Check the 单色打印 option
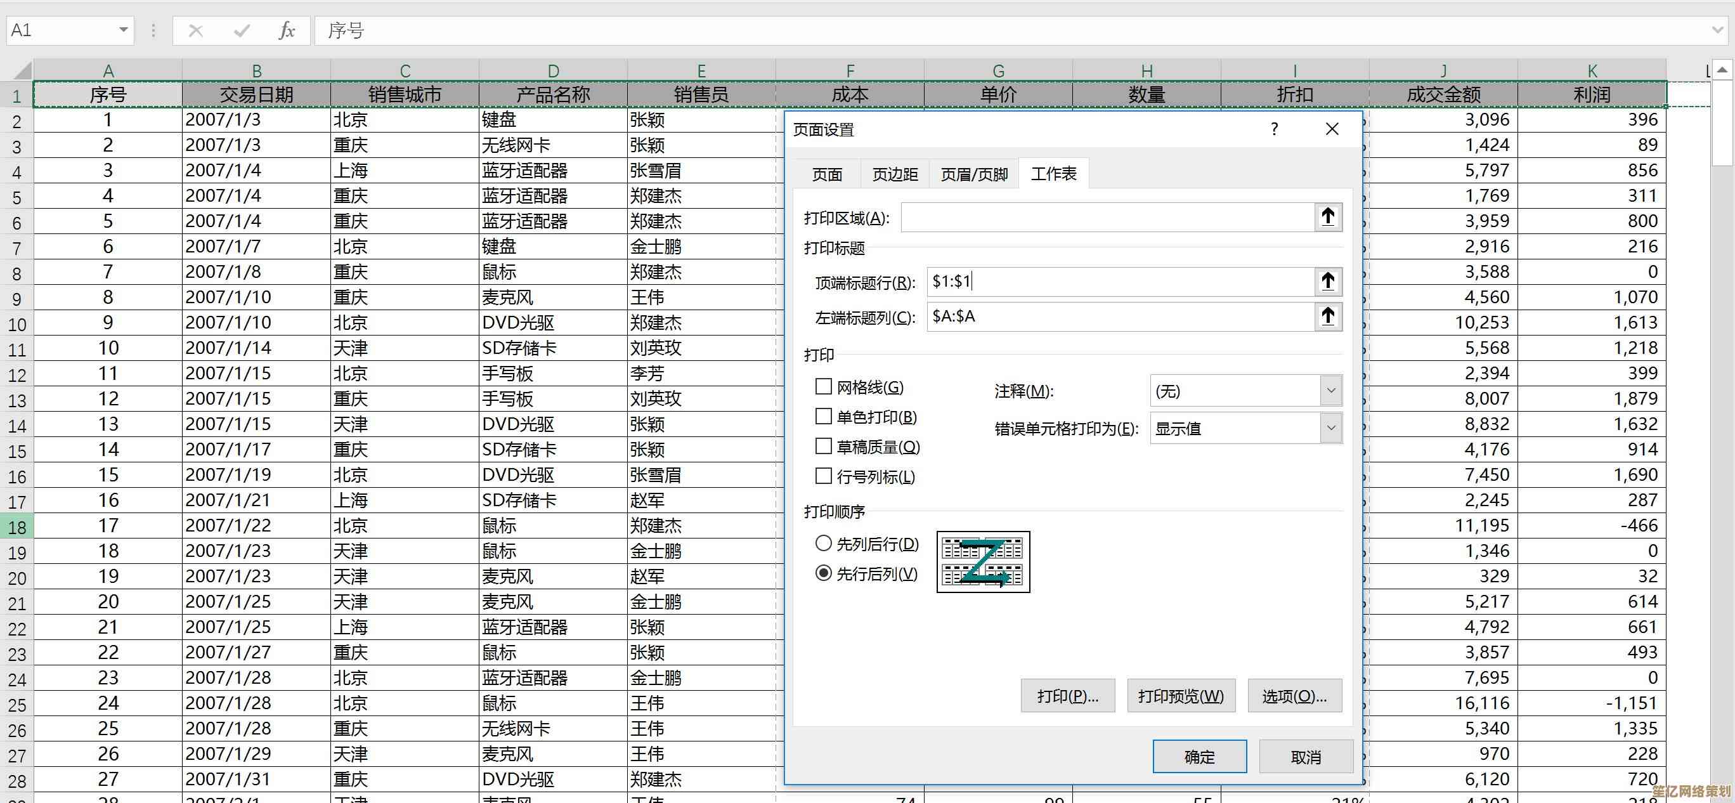Screen dimensions: 1735x803 (x=823, y=416)
